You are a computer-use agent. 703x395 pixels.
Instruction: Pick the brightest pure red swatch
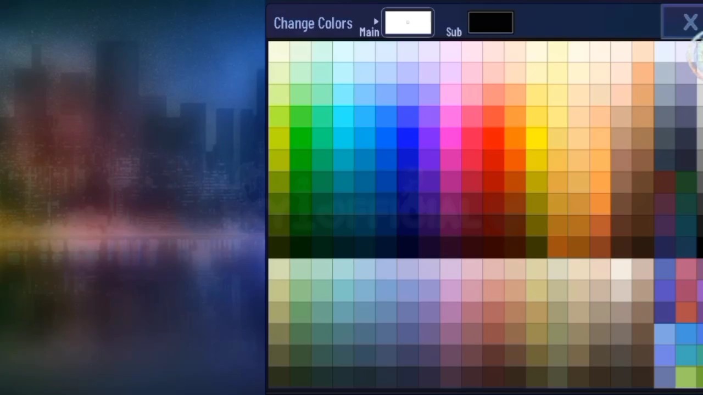pyautogui.click(x=493, y=138)
